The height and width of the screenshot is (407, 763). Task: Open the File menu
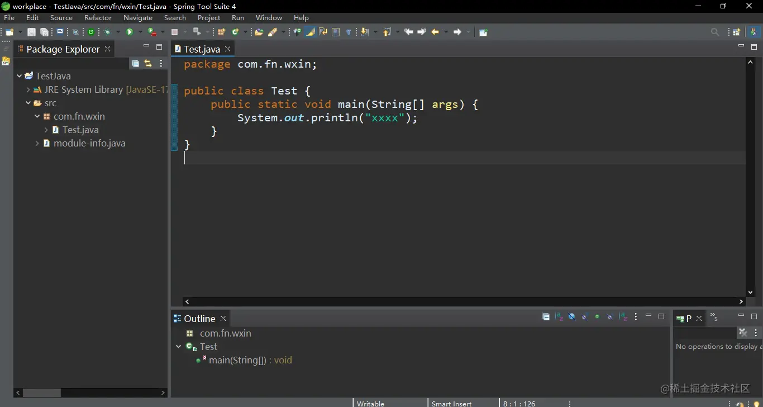click(x=9, y=18)
